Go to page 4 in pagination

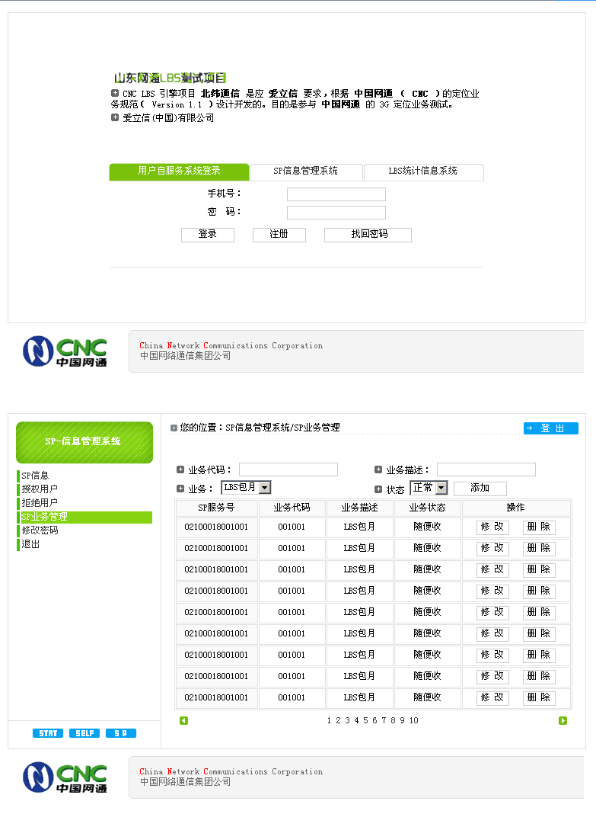pos(356,720)
